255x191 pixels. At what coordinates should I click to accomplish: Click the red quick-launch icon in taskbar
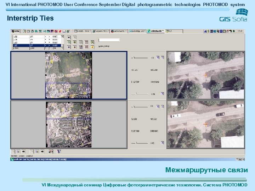pyautogui.click(x=60, y=31)
